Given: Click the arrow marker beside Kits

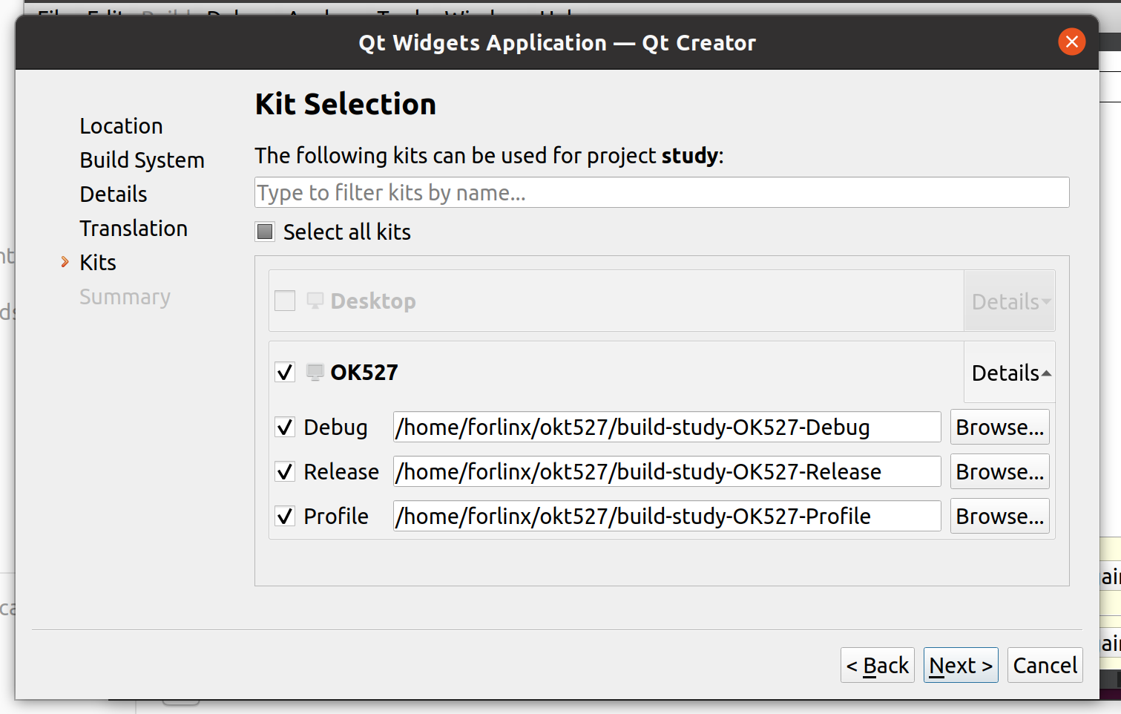Looking at the screenshot, I should pos(65,262).
